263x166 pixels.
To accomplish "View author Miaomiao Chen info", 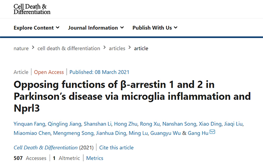I will [x=32, y=133].
